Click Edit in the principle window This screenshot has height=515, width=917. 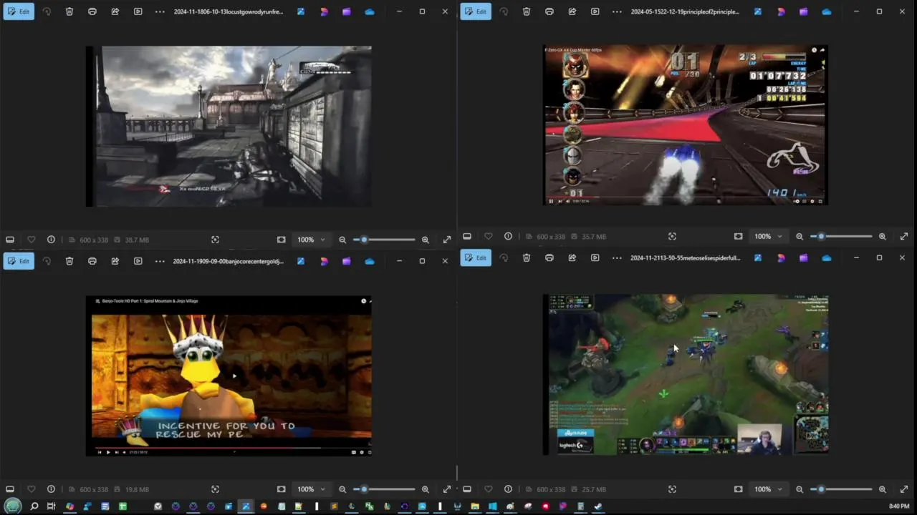476,11
